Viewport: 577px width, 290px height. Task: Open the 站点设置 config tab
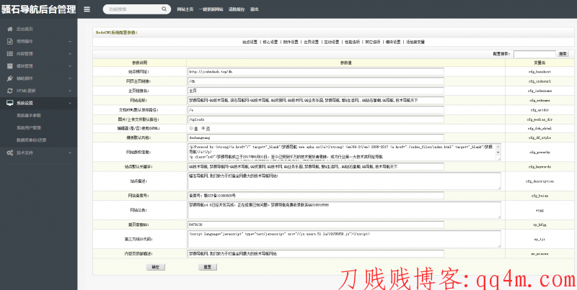click(250, 42)
